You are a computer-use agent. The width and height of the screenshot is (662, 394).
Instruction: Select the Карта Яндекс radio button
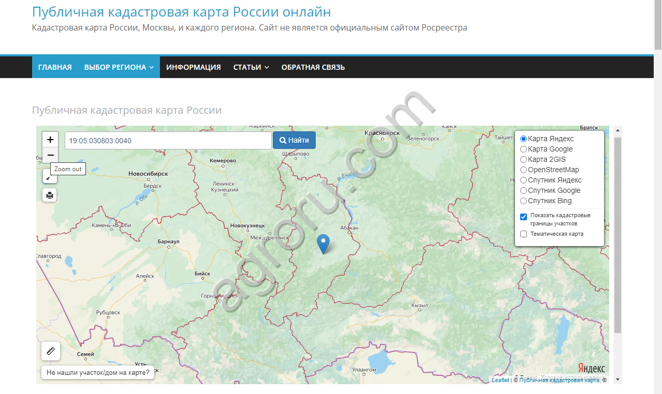[x=524, y=139]
